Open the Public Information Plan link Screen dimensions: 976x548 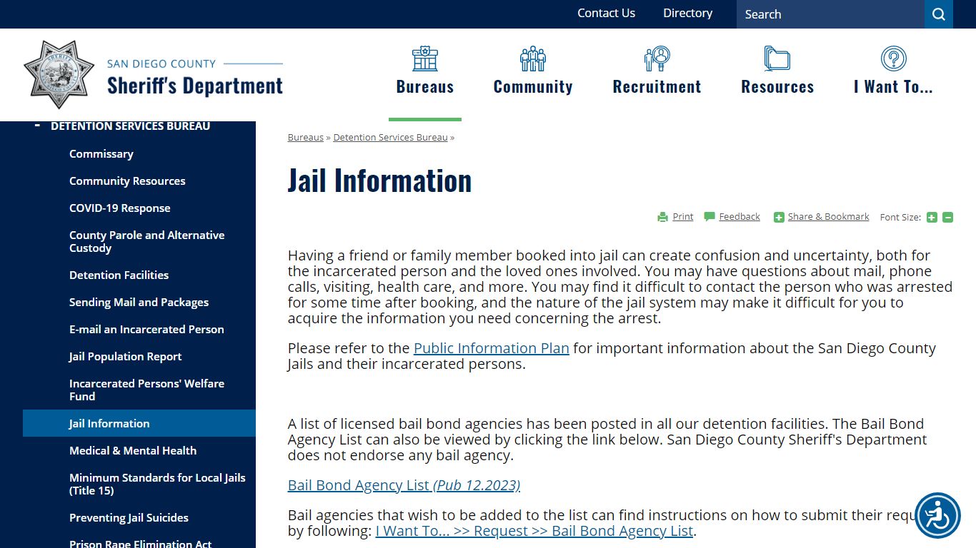click(x=492, y=348)
